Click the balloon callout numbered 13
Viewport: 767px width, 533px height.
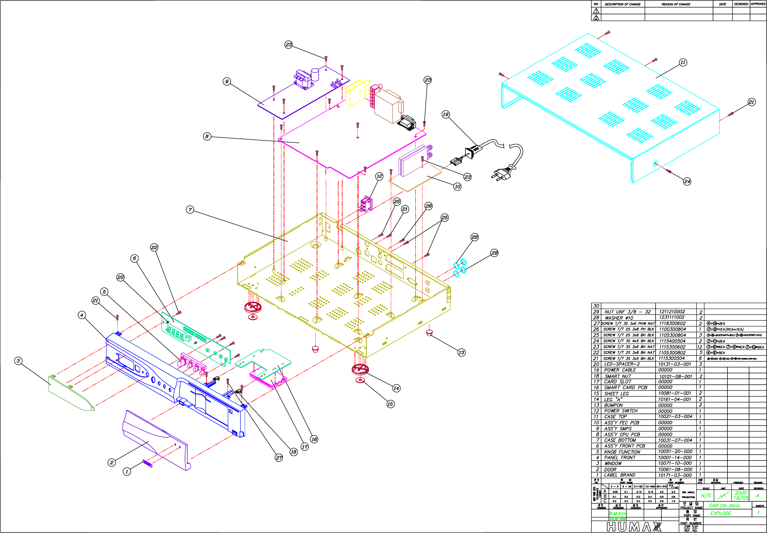(461, 352)
